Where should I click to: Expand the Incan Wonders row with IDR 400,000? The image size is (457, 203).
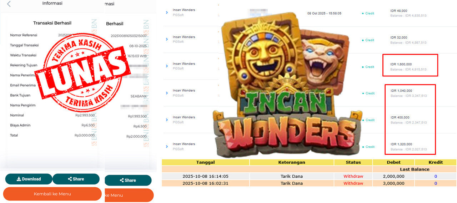click(x=167, y=120)
